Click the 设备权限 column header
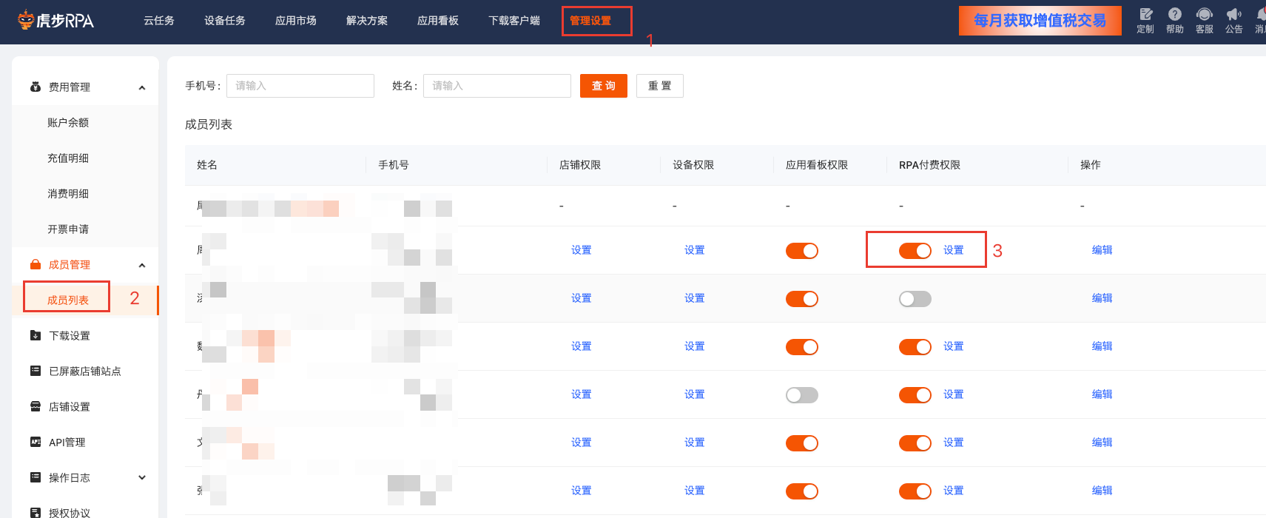1266x518 pixels. (693, 165)
